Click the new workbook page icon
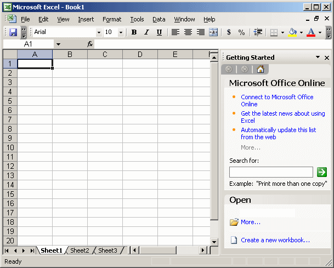Screen dimensions: 334x268 tap(234, 240)
